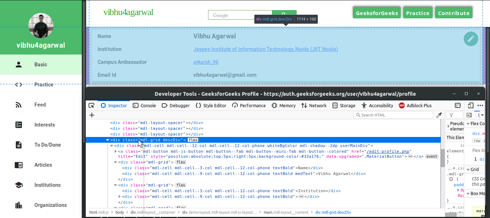The width and height of the screenshot is (490, 218).
Task: Switch to the Storage tab
Action: click(344, 105)
